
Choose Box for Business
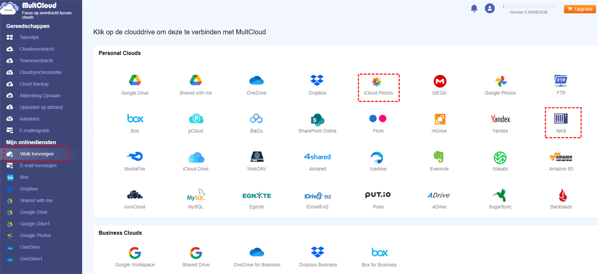pyautogui.click(x=379, y=252)
